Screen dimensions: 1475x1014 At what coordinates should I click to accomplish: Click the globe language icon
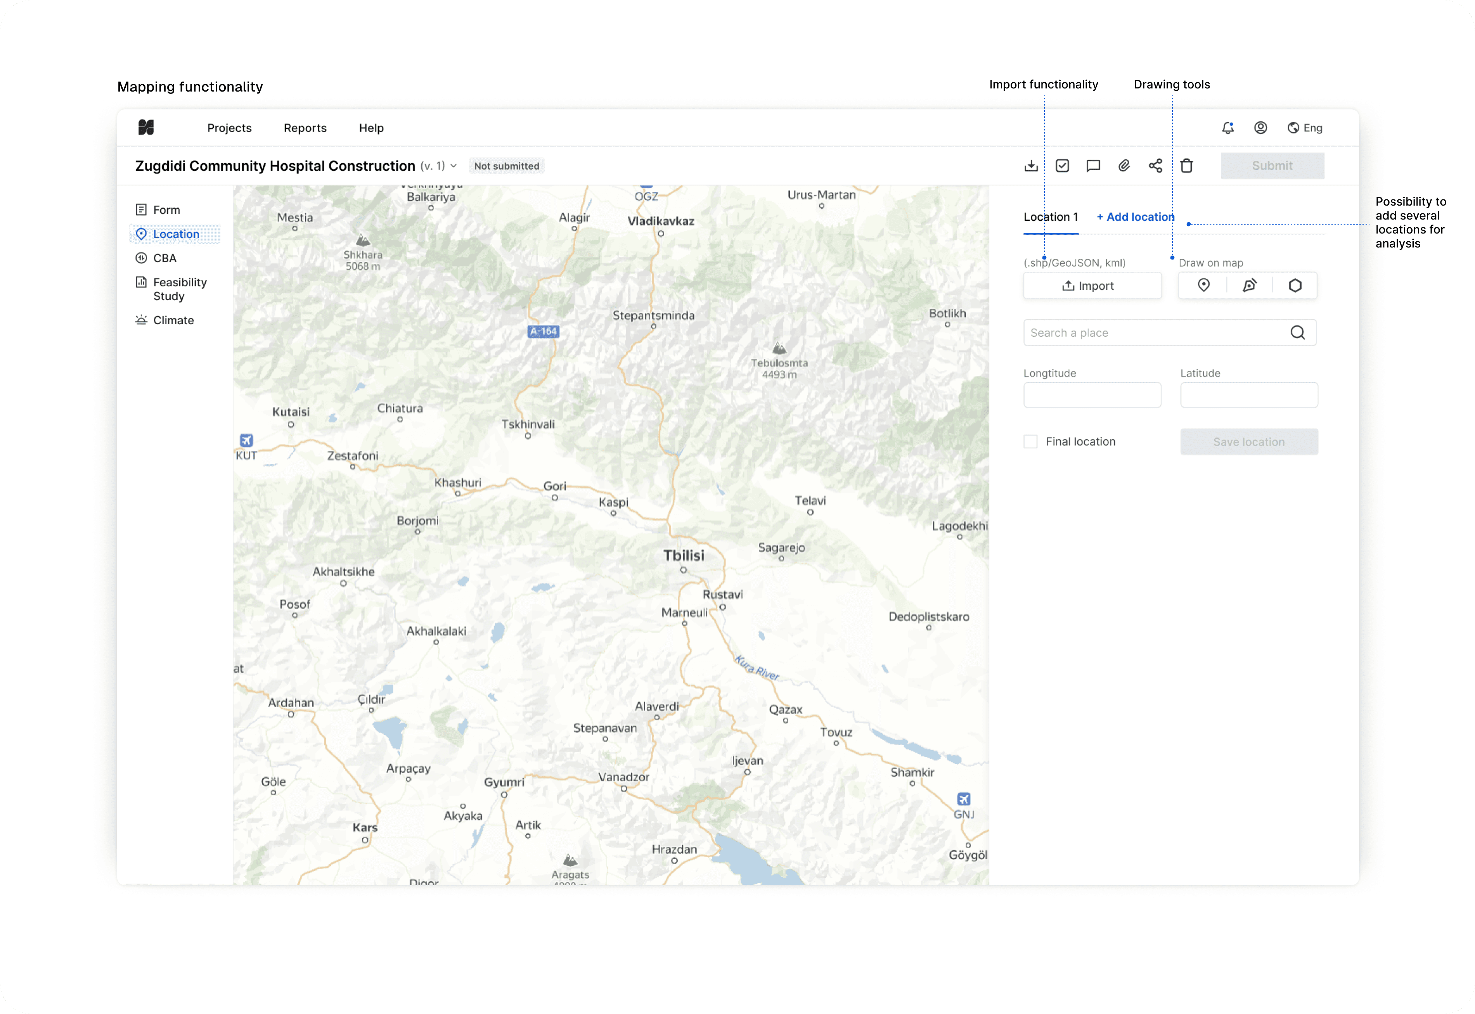pos(1293,128)
